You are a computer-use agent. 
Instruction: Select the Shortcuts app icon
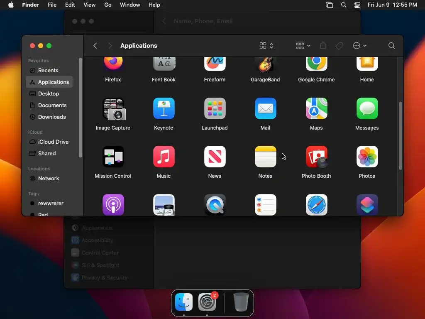pyautogui.click(x=367, y=205)
